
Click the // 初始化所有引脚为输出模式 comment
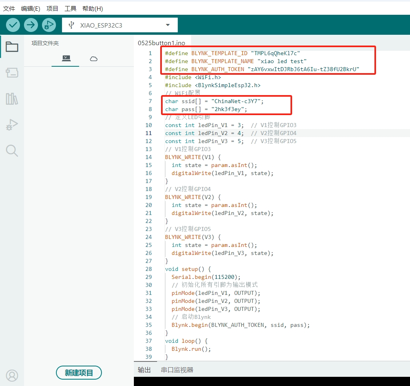click(x=215, y=285)
